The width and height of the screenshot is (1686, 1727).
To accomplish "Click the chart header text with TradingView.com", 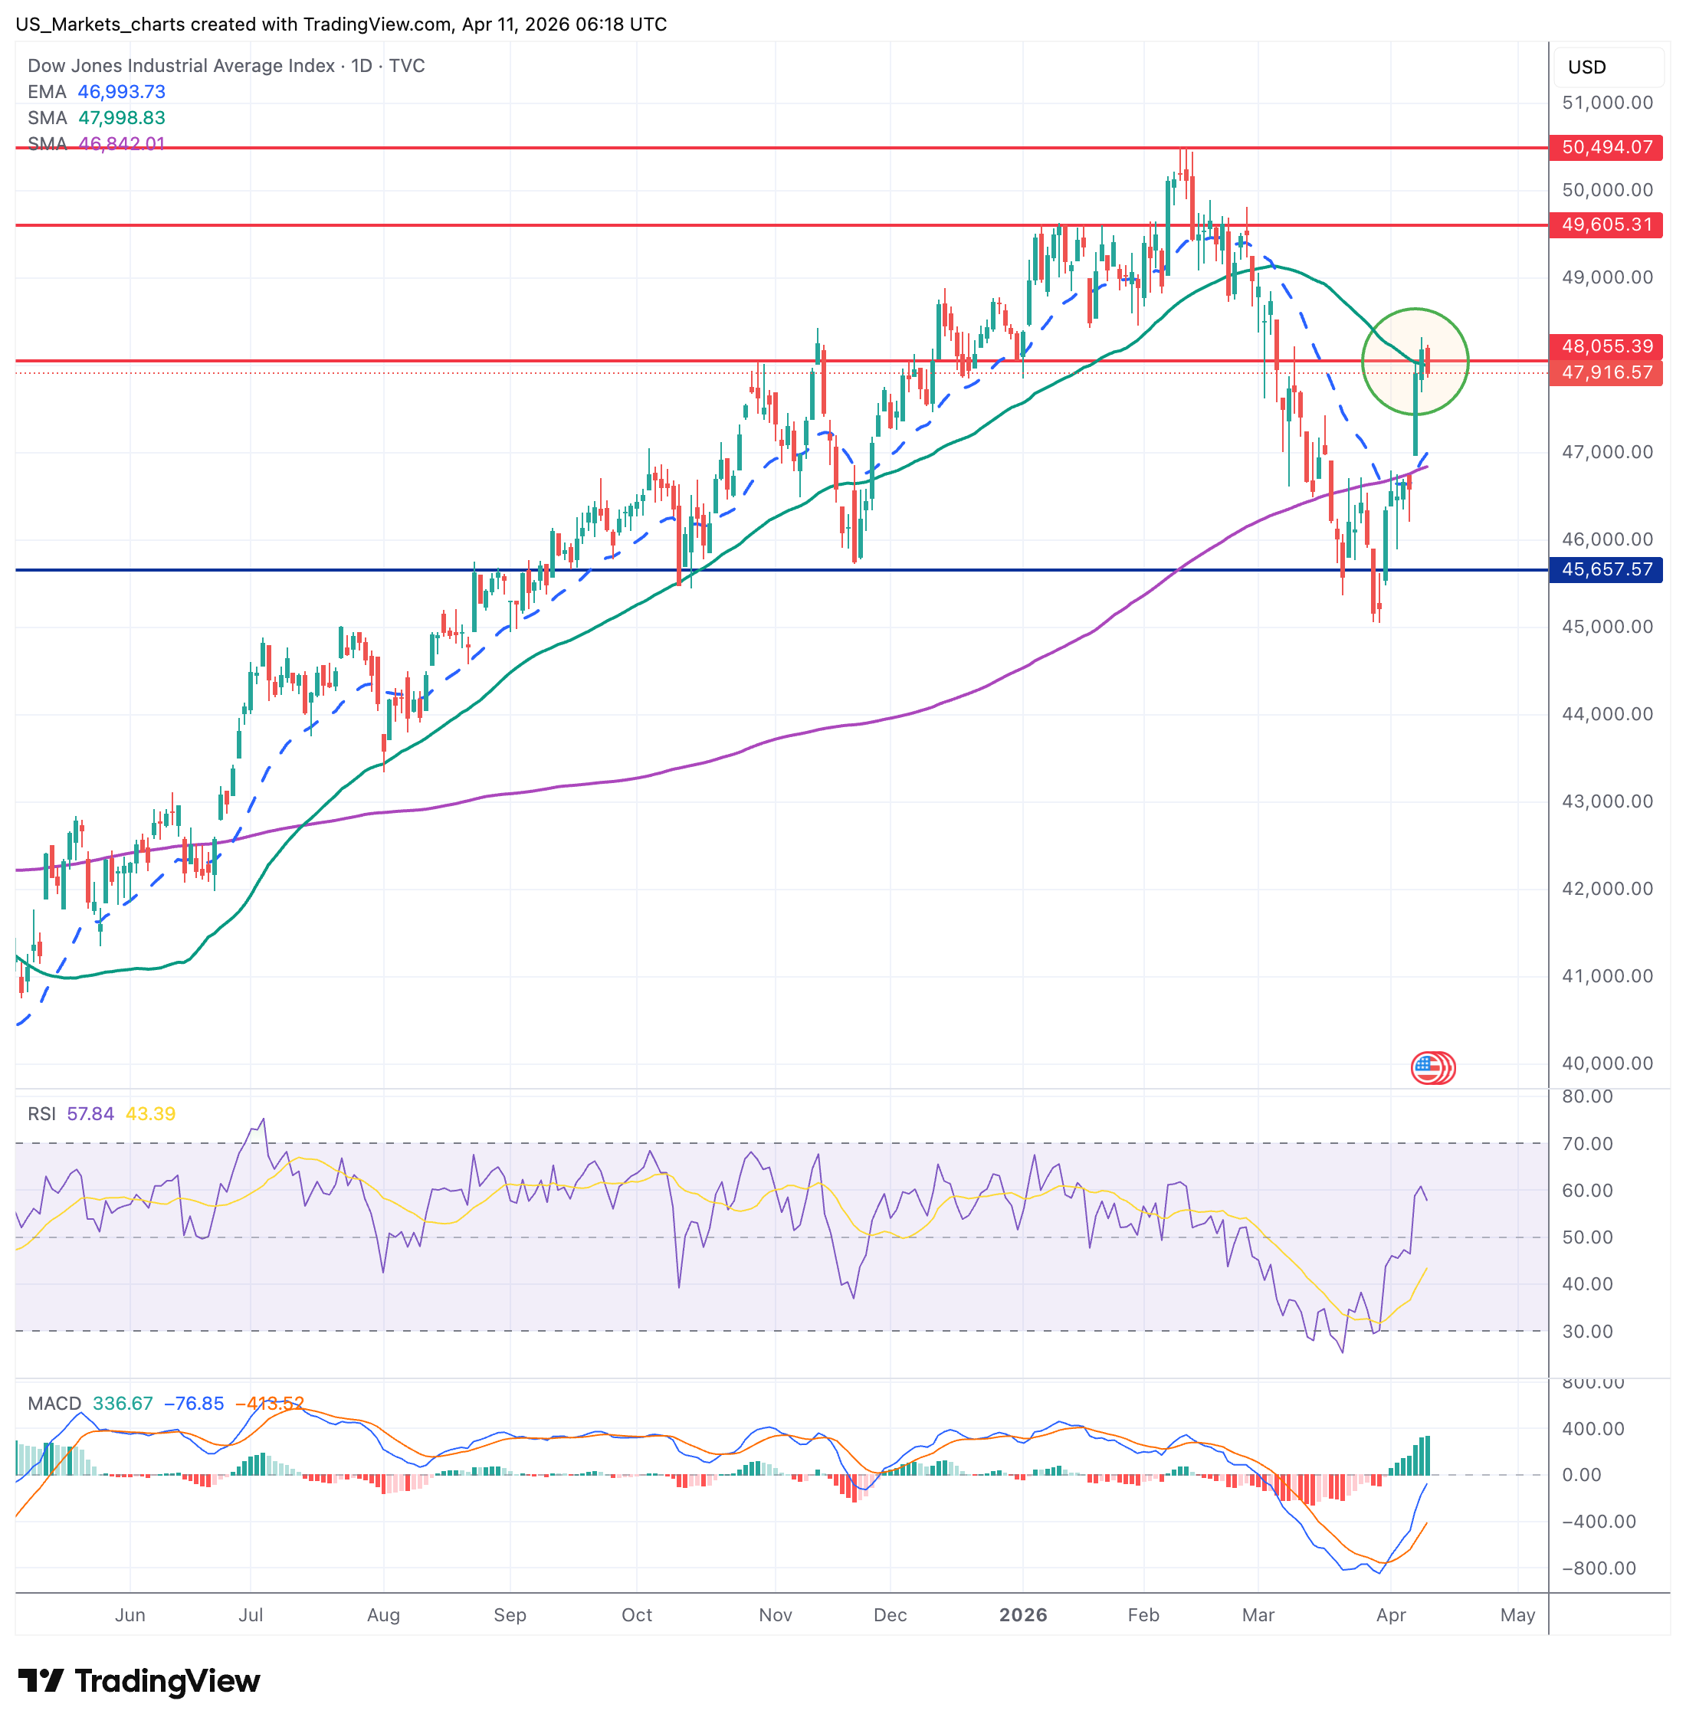I will pos(341,24).
